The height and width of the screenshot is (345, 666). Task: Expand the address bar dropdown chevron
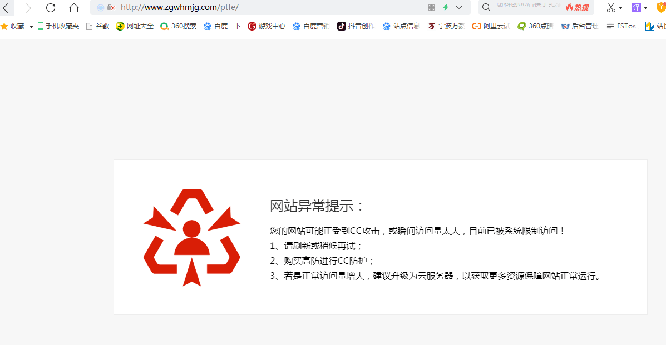(459, 7)
